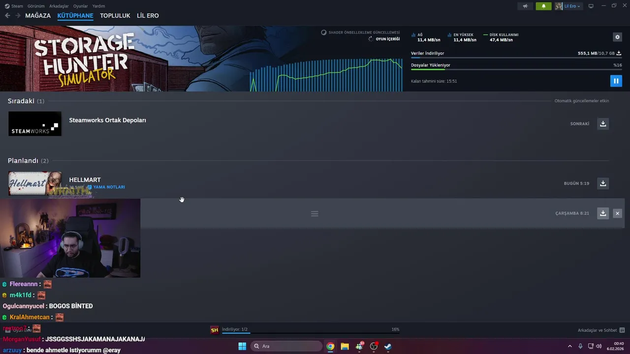Click the SONRAKI label
Viewport: 630px width, 354px height.
click(579, 124)
